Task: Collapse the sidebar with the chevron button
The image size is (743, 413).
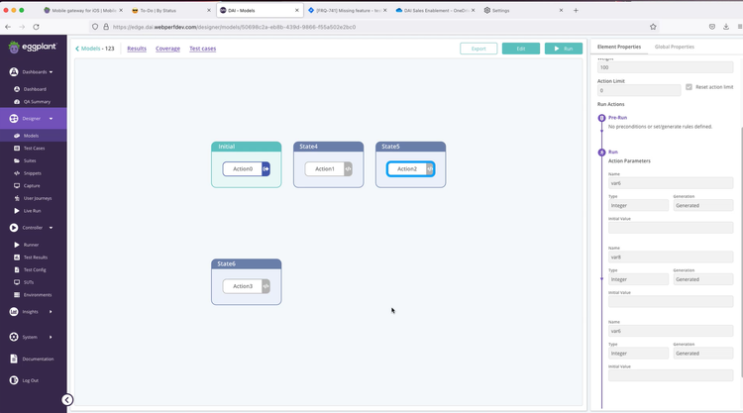Action: coord(67,400)
